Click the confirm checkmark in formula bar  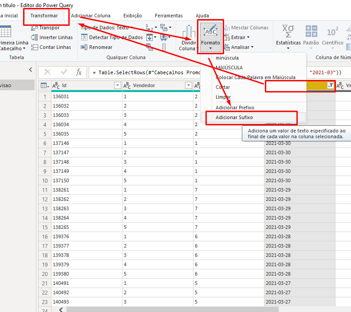tap(64, 72)
